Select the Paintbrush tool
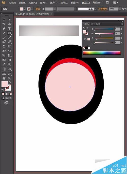 coord(4,37)
